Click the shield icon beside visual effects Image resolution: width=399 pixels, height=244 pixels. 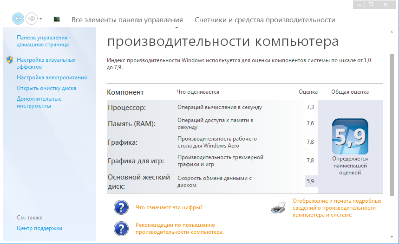click(10, 60)
